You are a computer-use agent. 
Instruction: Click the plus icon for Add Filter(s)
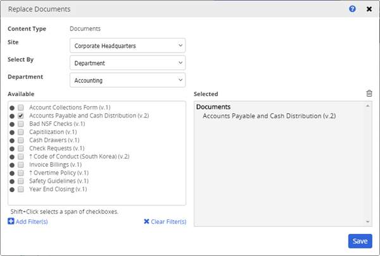pos(11,221)
